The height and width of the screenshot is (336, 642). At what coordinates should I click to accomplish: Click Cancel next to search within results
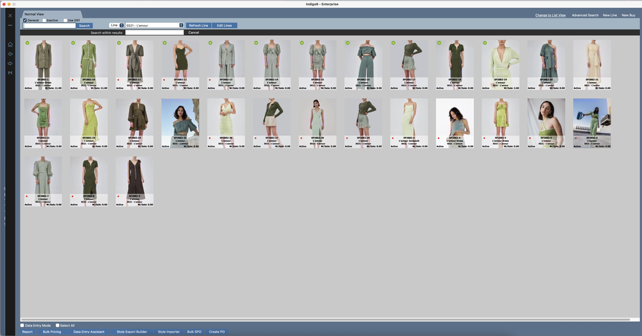[x=194, y=32]
